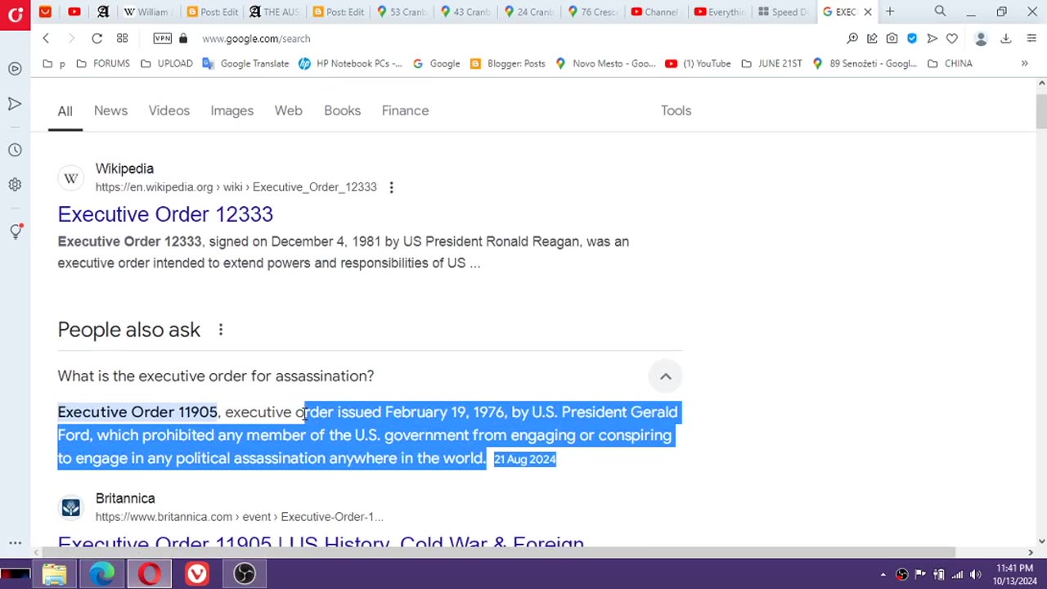The width and height of the screenshot is (1047, 589).
Task: Select the Images search filter
Action: click(x=232, y=110)
